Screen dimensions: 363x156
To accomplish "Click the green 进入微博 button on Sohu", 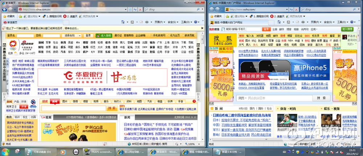I will point(347,29).
